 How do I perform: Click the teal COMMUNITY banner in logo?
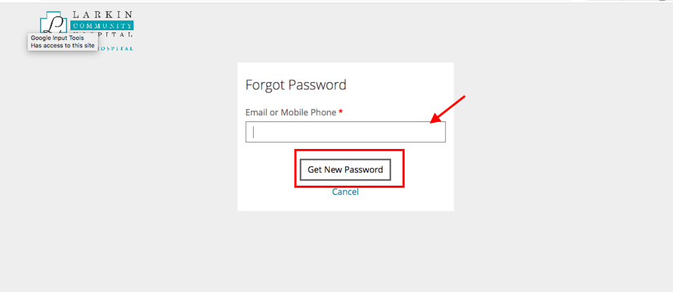click(102, 26)
